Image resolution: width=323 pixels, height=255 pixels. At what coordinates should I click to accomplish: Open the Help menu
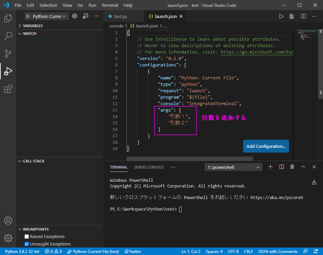pos(128,5)
